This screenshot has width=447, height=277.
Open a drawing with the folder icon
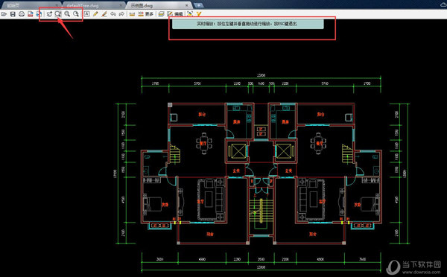(x=4, y=14)
